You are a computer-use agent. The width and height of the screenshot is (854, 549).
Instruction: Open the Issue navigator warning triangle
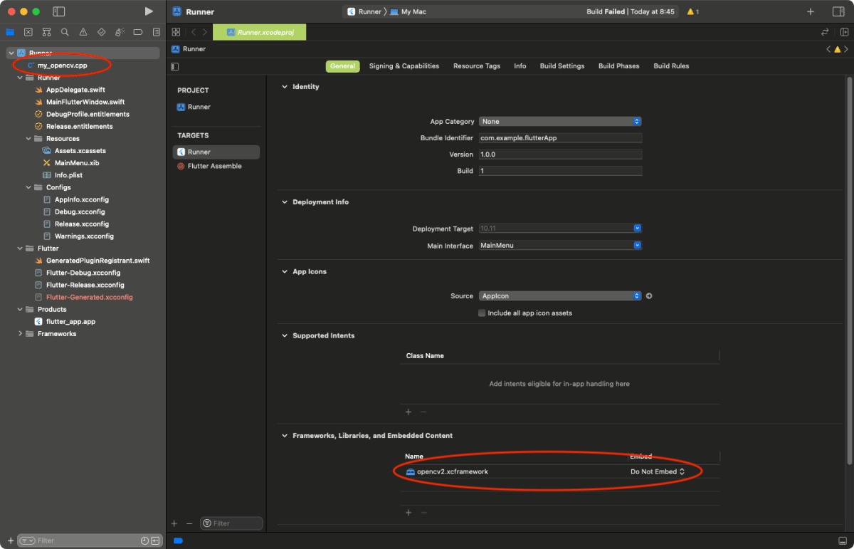point(83,32)
